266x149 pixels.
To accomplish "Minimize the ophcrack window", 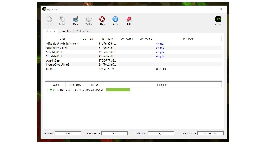I will coord(199,9).
